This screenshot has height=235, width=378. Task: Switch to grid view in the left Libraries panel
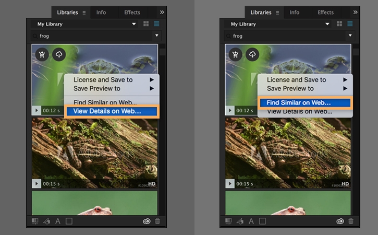pos(146,24)
